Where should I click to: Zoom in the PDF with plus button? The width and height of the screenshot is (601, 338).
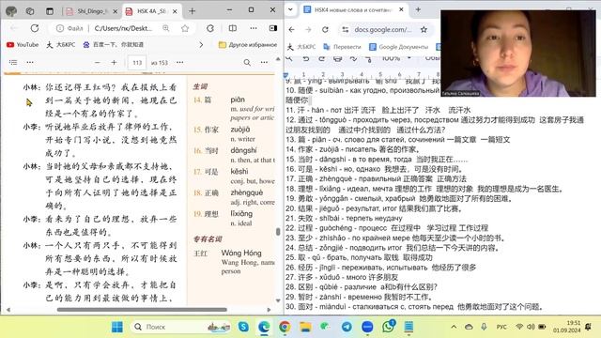[114, 62]
